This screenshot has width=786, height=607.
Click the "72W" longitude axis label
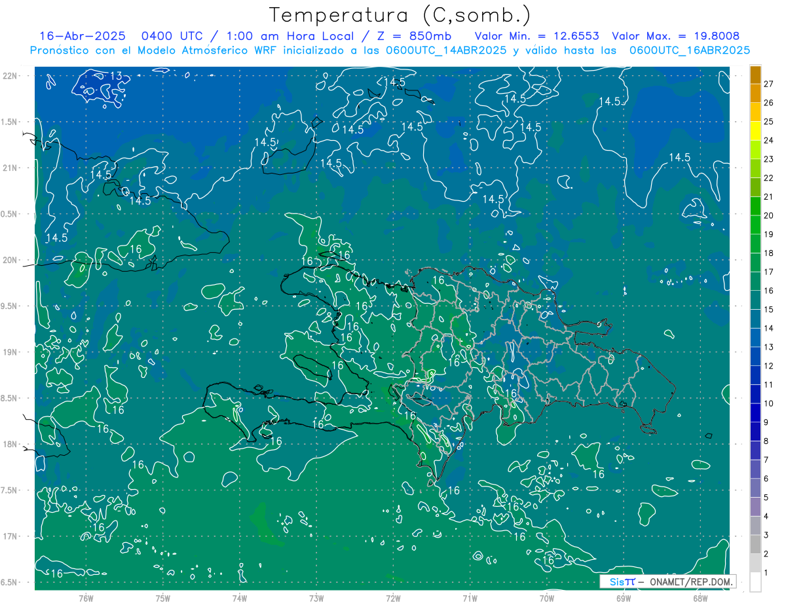click(x=393, y=598)
